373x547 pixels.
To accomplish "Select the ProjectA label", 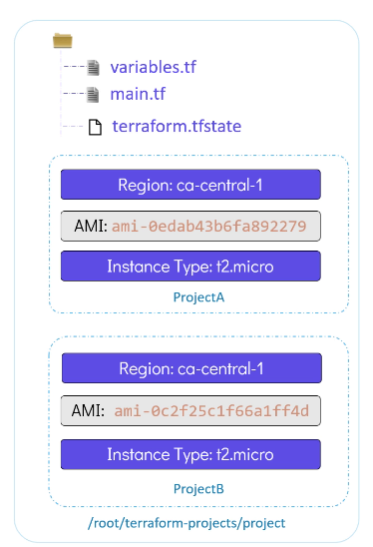I will point(198,297).
